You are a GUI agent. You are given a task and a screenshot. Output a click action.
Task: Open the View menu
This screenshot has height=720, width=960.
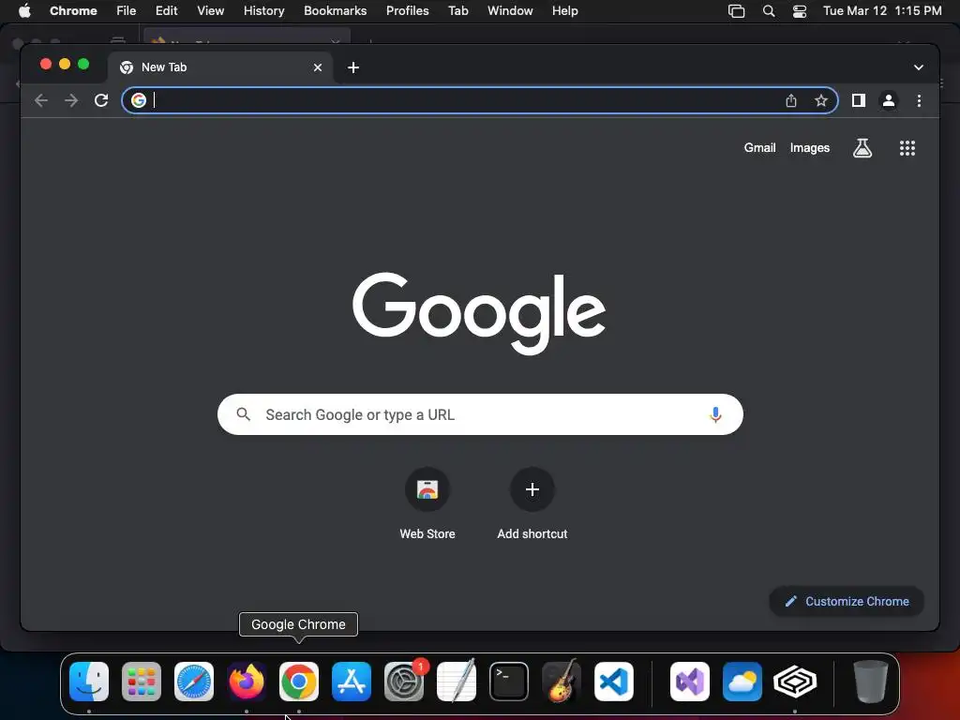tap(210, 10)
